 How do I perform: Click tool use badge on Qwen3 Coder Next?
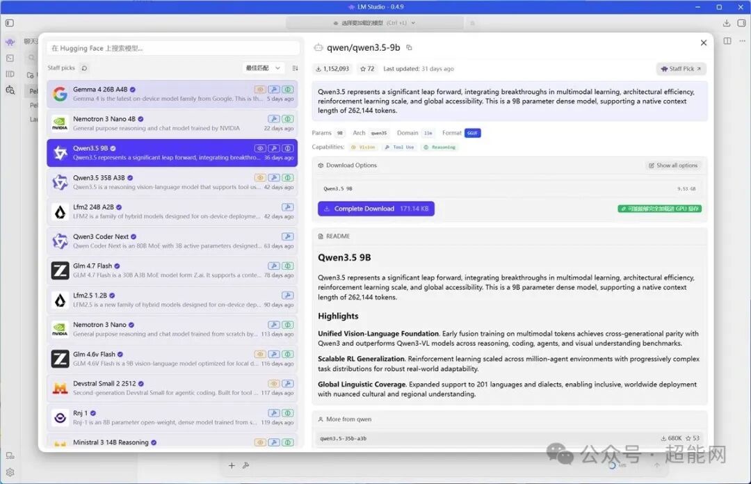point(288,236)
